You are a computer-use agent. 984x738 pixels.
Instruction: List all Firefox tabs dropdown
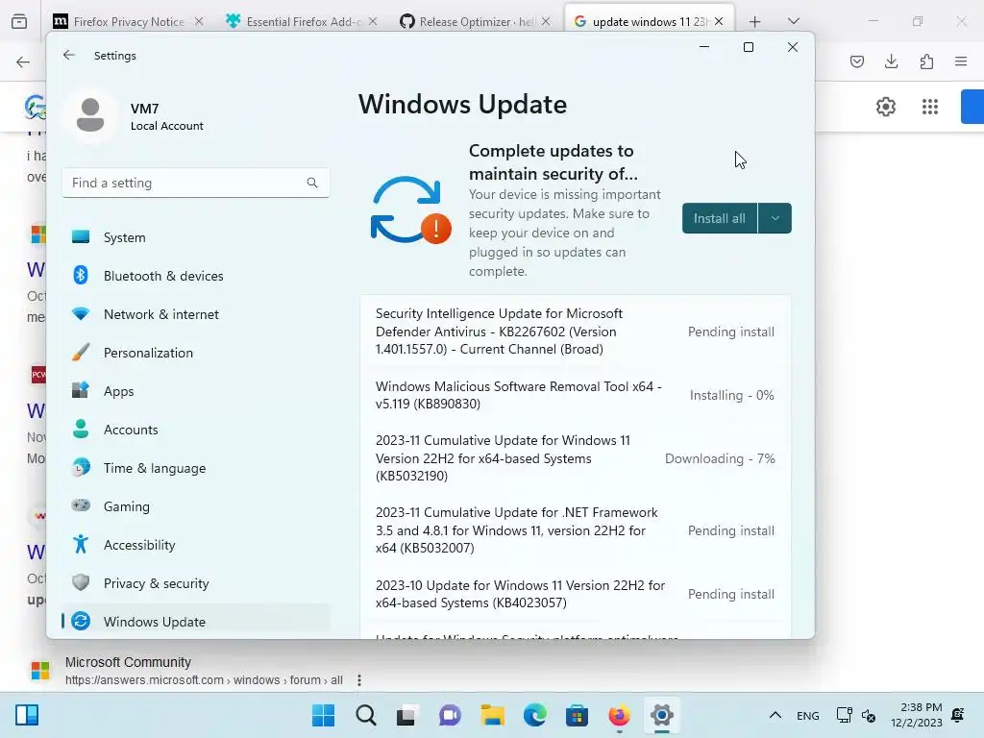click(793, 21)
